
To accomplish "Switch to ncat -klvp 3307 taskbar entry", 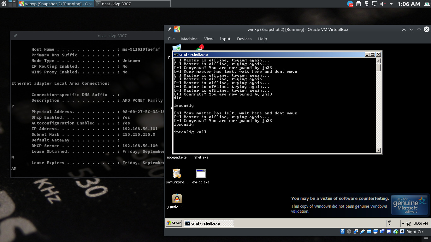I will coord(133,4).
